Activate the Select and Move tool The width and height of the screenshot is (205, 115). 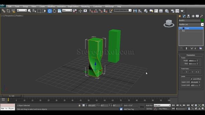point(50,11)
